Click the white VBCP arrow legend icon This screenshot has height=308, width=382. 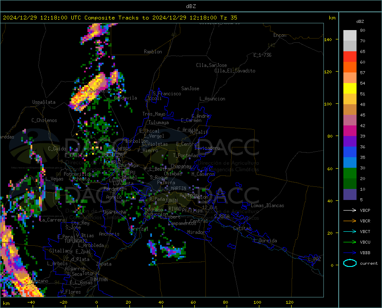pyautogui.click(x=350, y=210)
